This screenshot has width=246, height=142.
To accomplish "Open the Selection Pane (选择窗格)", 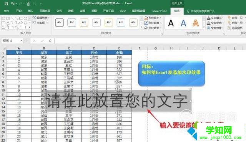I will (235, 28).
